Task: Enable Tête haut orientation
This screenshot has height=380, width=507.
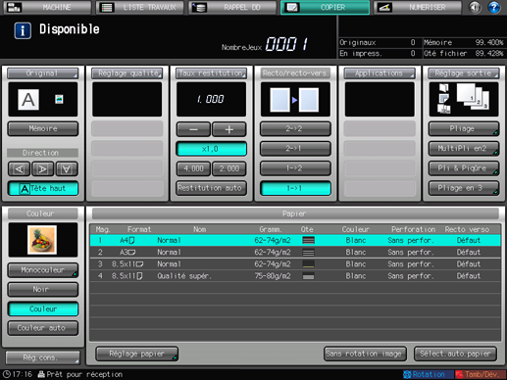Action: point(43,188)
